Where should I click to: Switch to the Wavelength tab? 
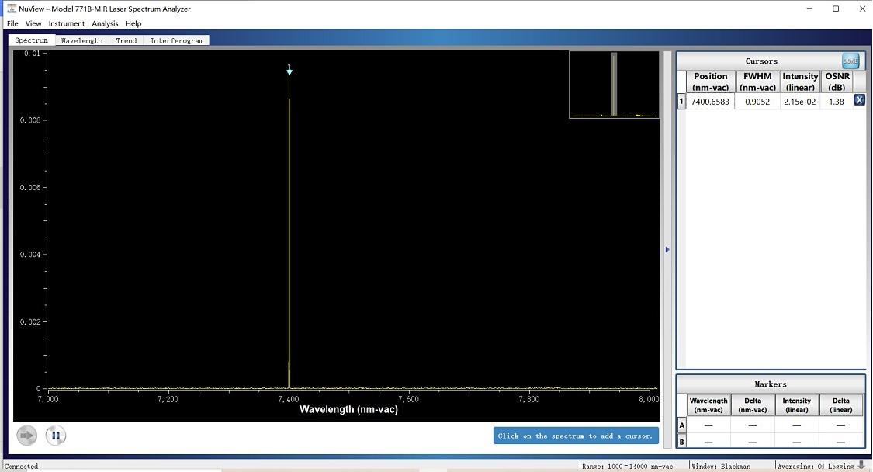point(81,40)
